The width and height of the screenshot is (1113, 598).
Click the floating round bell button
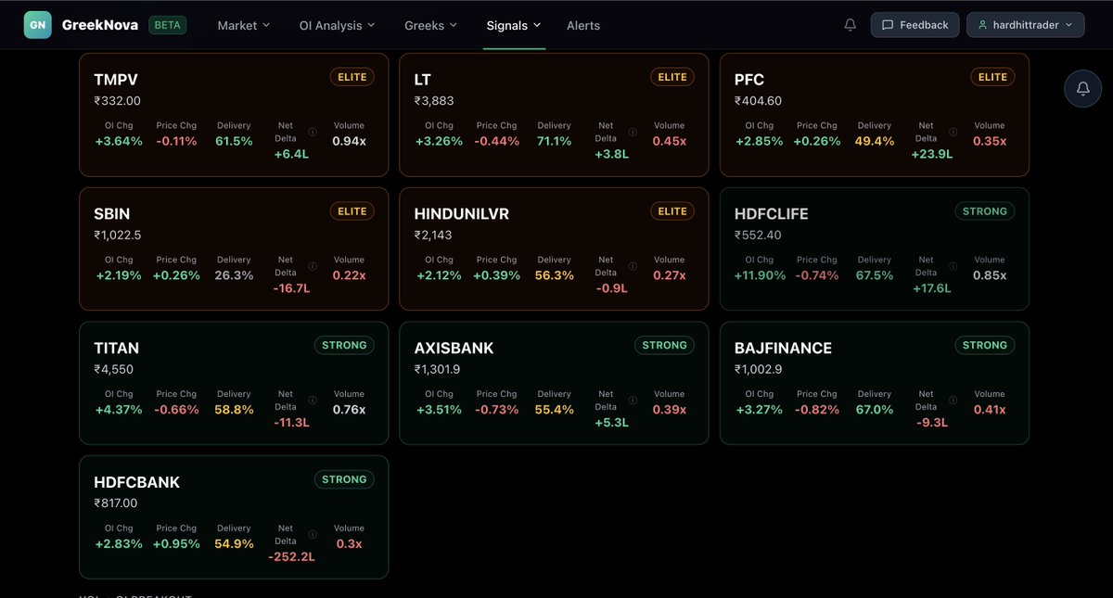1082,88
